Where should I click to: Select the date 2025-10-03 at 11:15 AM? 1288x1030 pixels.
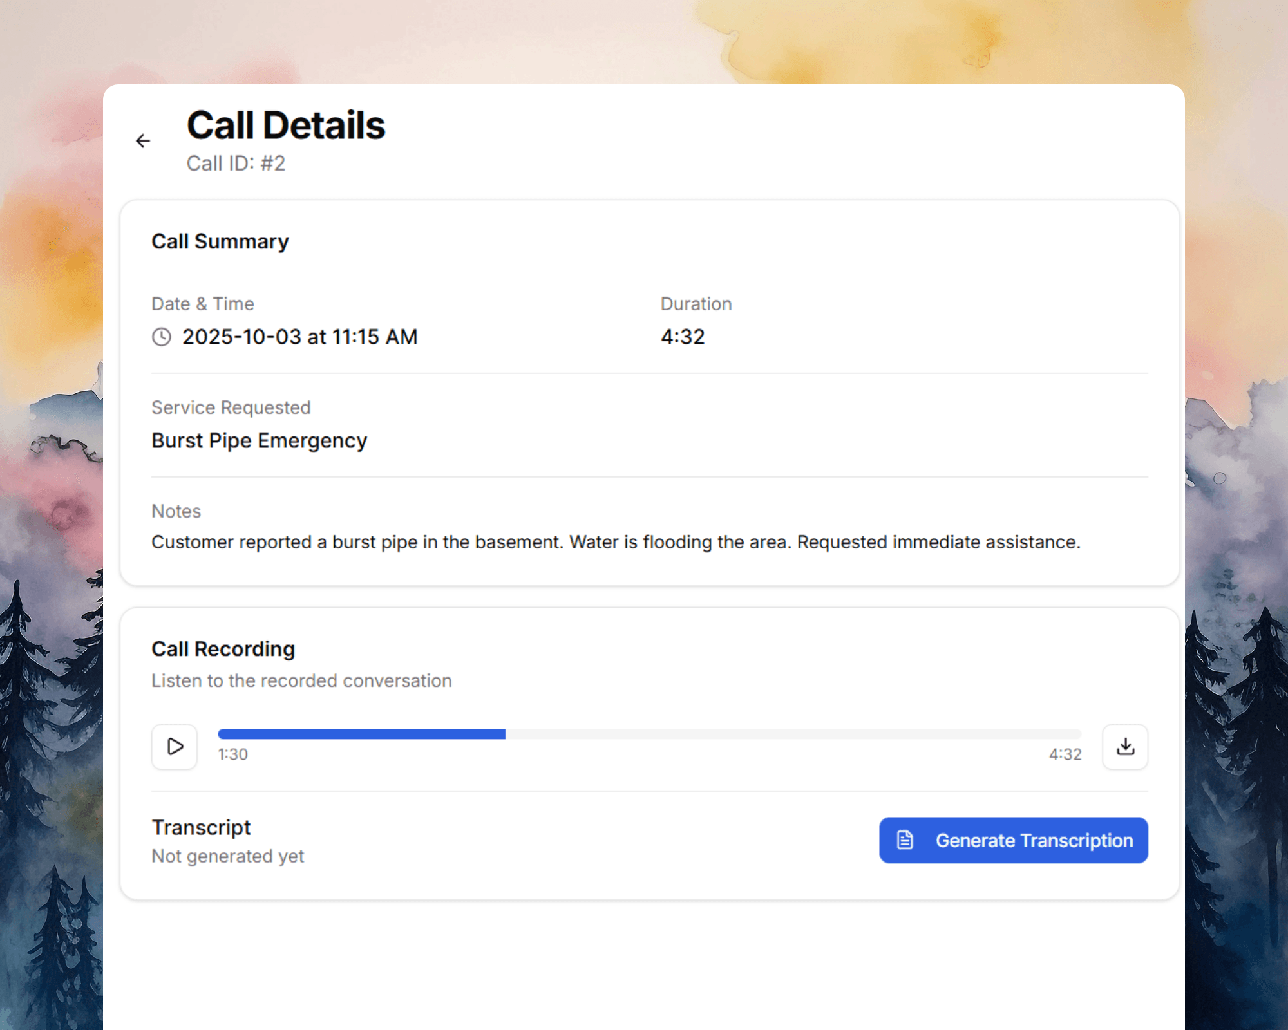pyautogui.click(x=299, y=337)
